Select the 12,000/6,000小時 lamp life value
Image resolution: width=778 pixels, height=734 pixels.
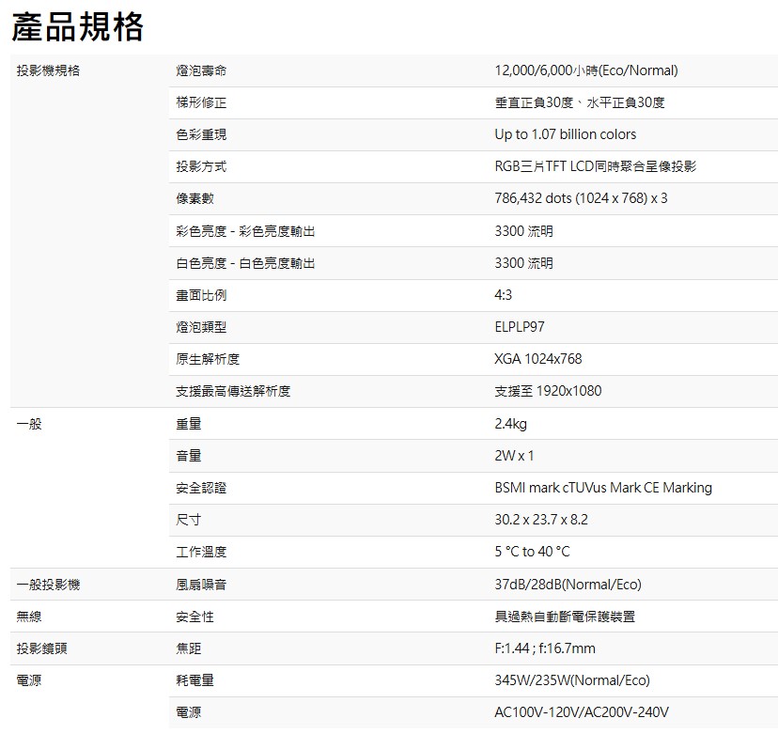click(x=585, y=71)
